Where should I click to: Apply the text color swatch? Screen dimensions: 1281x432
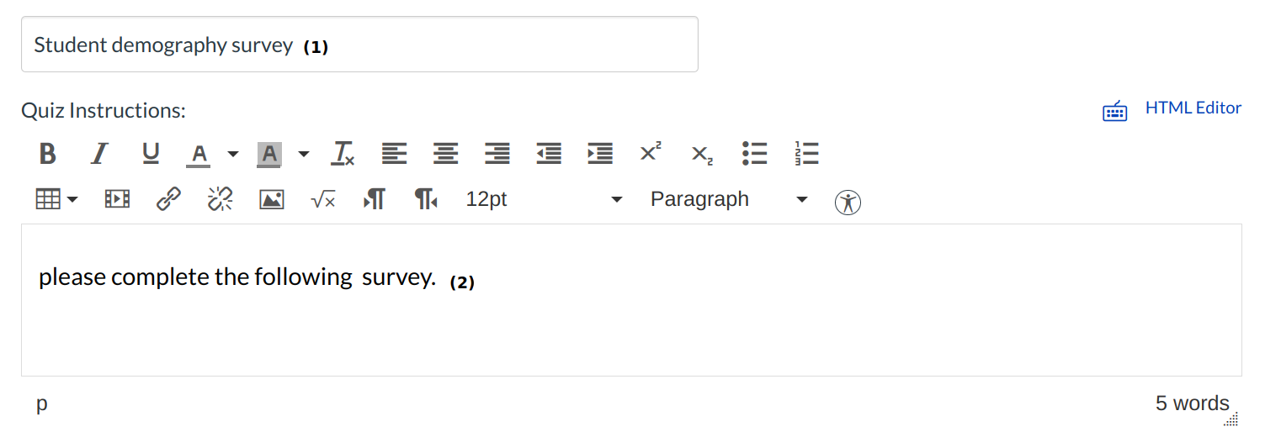[x=199, y=154]
